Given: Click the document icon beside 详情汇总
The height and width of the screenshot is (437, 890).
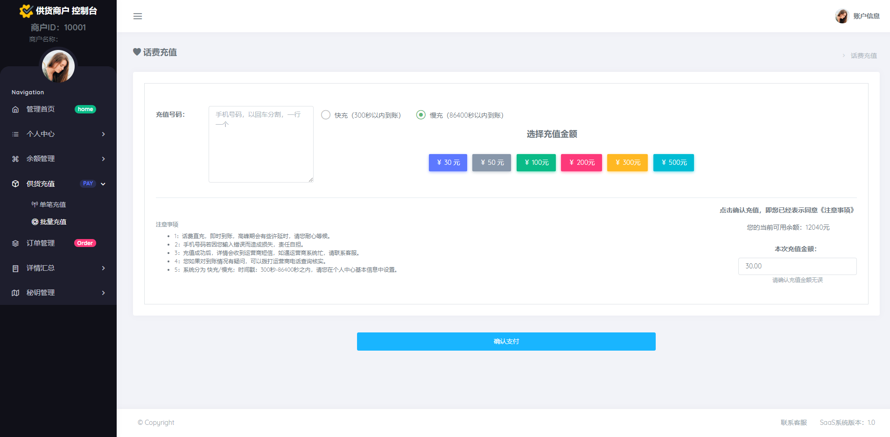Looking at the screenshot, I should pos(15,268).
